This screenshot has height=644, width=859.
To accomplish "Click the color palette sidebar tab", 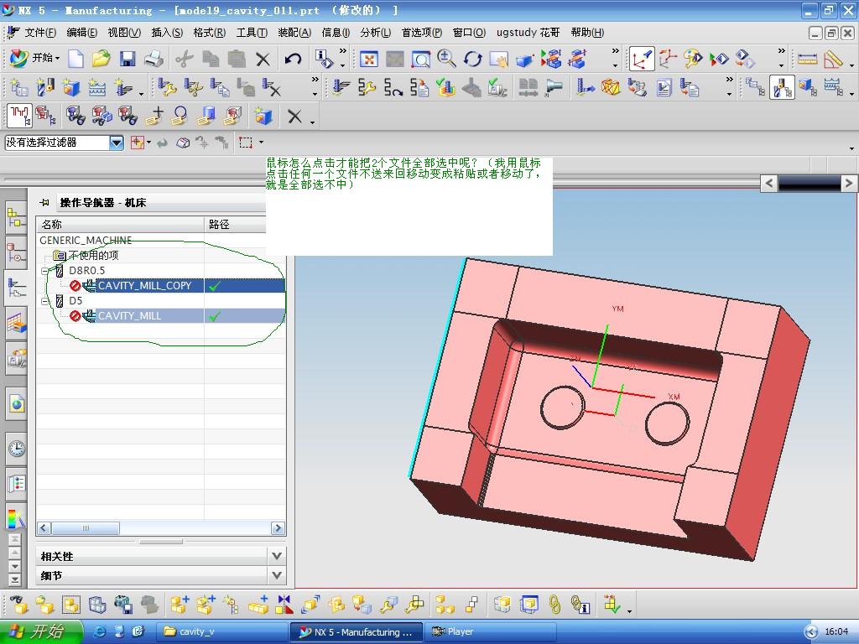I will (16, 517).
